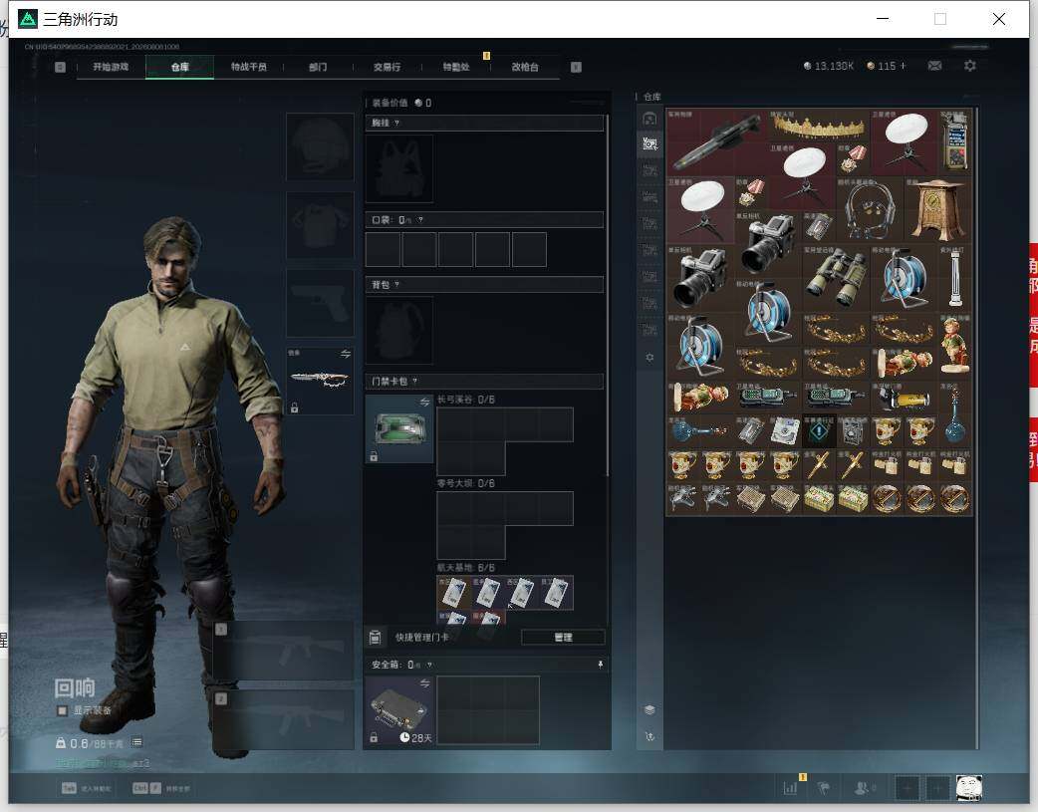This screenshot has height=812, width=1038.
Task: Select the highlighted warehouse container tab icon
Action: coord(649,143)
